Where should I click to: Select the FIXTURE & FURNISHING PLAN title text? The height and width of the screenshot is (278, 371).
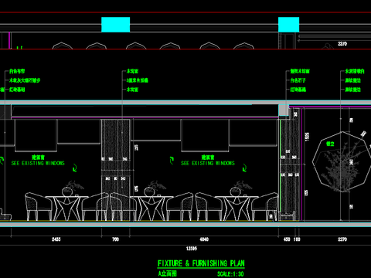click(201, 263)
